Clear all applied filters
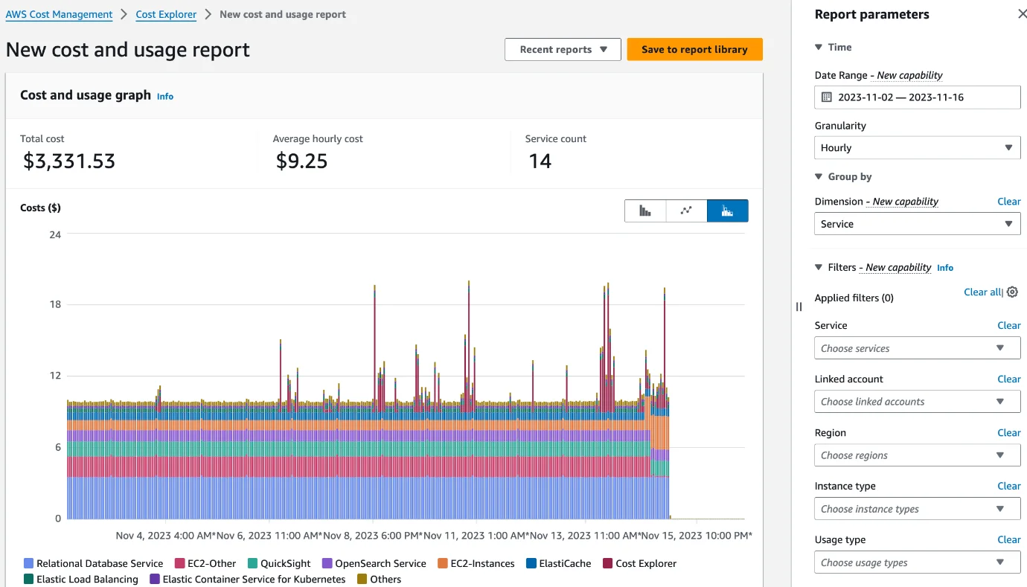This screenshot has width=1027, height=587. pyautogui.click(x=982, y=292)
